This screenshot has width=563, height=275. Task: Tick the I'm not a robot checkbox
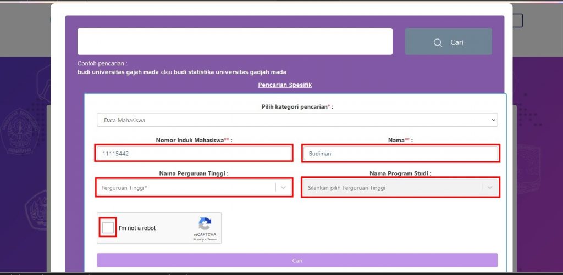click(108, 228)
